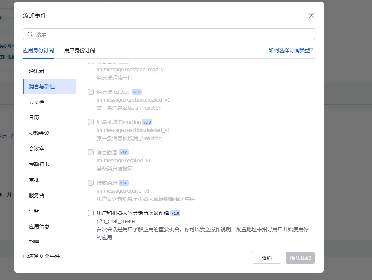372x280 pixels.
Task: Toggle the 接收消息 checkbox
Action: tap(91, 183)
